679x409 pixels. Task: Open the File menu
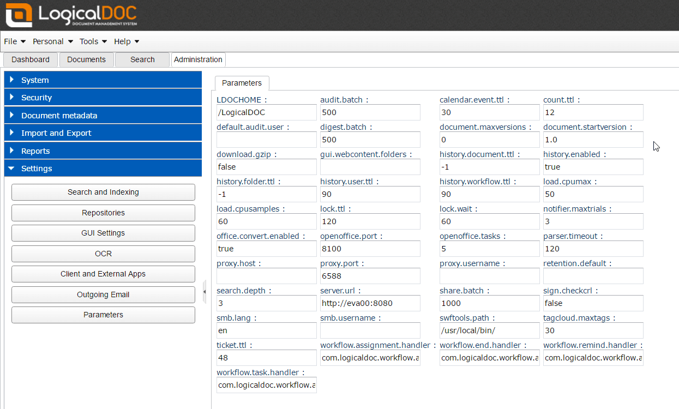(x=15, y=41)
